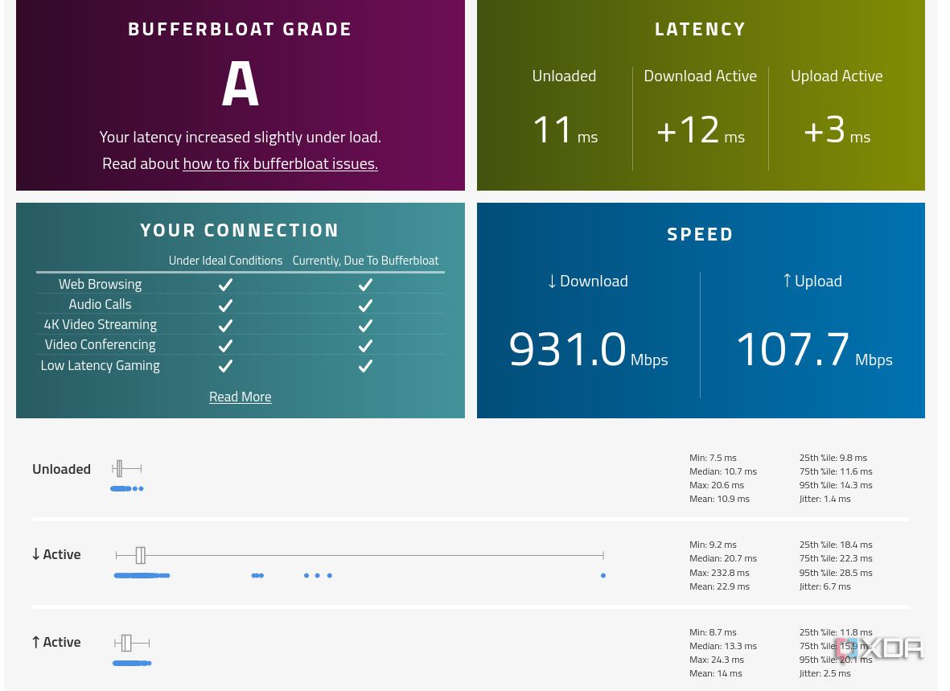This screenshot has height=691, width=950.
Task: Click the 'Web Browsing' row label
Action: 100,284
